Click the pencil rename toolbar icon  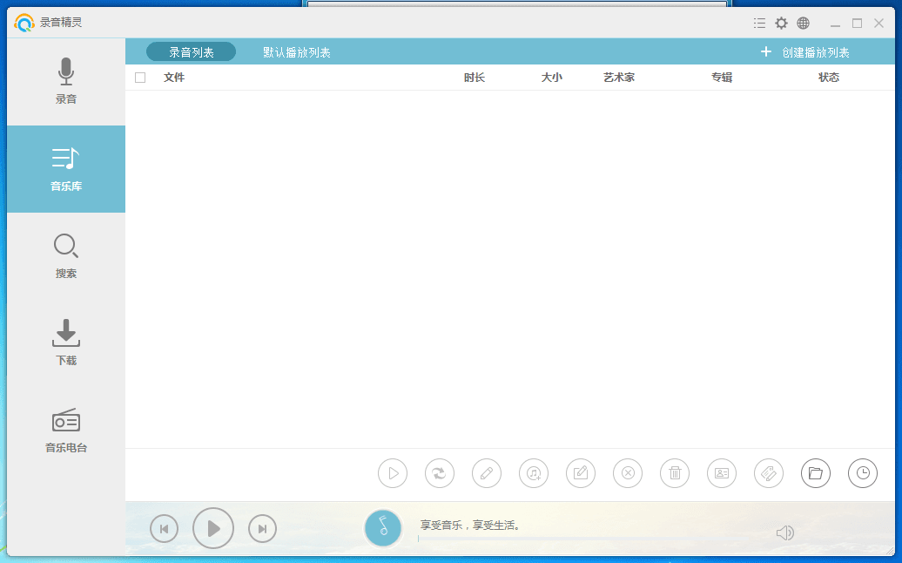point(487,473)
